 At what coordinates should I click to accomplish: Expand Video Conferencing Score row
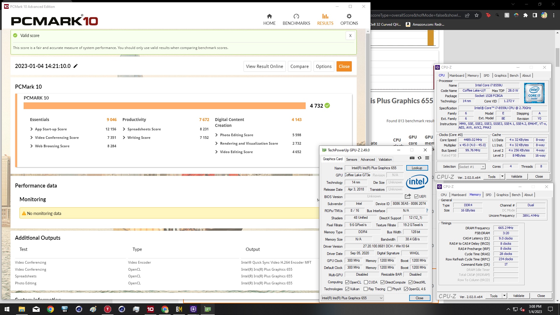(x=32, y=137)
